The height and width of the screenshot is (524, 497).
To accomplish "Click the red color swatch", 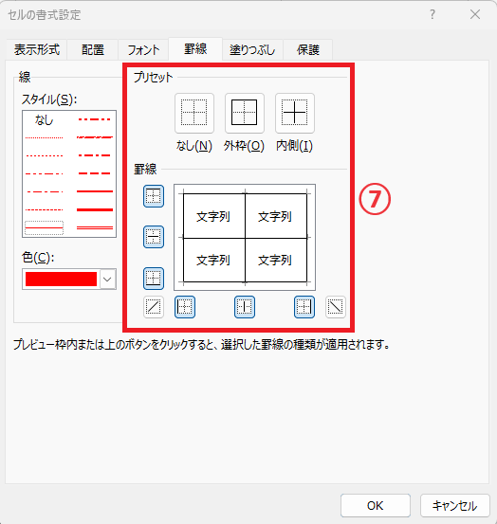I will point(62,279).
